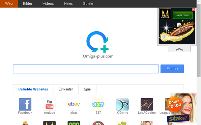Click the youtube text label
The height and width of the screenshot is (125, 201).
tap(49, 113)
